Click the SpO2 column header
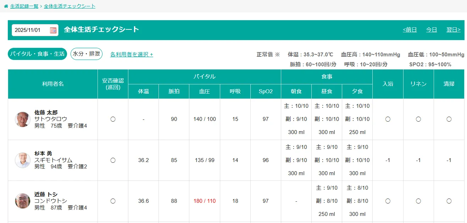The height and width of the screenshot is (223, 467). 266,91
